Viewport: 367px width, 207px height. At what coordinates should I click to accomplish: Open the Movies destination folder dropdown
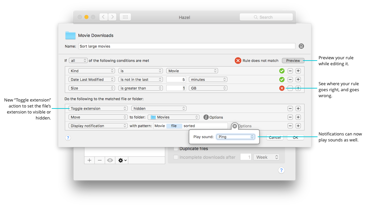(x=174, y=117)
